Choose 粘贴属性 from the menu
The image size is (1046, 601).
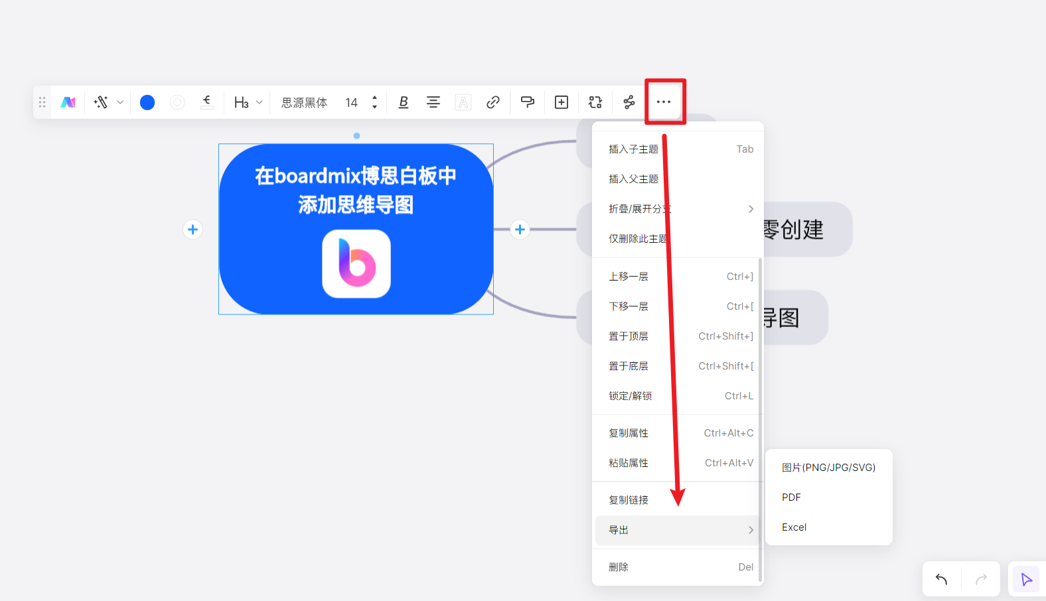tap(678, 463)
